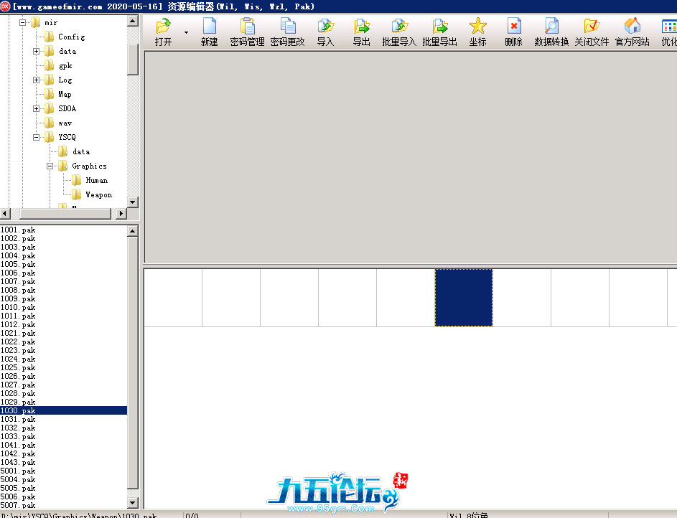Select the Graphics folder label
Image resolution: width=677 pixels, height=518 pixels.
coord(89,166)
